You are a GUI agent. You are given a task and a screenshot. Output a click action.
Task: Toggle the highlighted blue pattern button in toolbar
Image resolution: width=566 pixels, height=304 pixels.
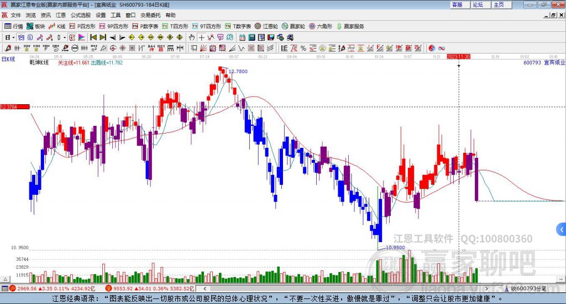(22, 38)
